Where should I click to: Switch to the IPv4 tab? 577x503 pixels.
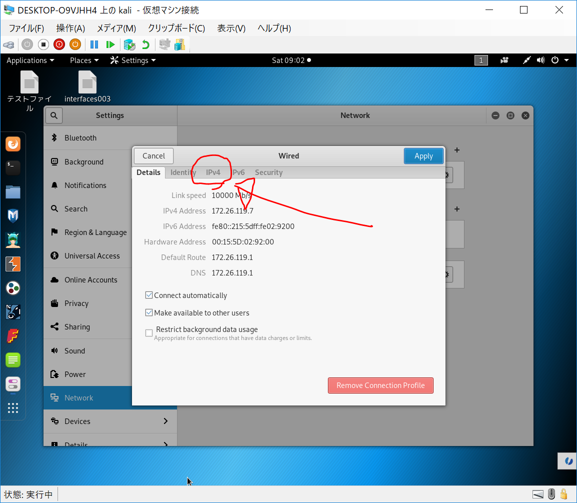[213, 172]
